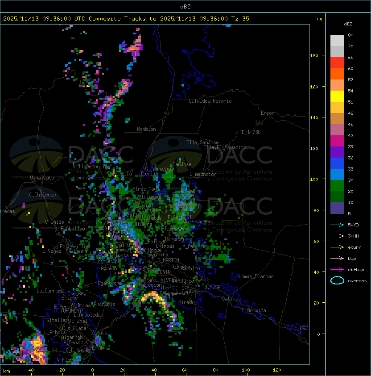Screen dimensions: 371x376
Task: Pick the magenta swatch in dBZ scale
Action: [337, 141]
